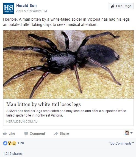
Task: View the 1.2K reactions count
Action: click(21, 143)
